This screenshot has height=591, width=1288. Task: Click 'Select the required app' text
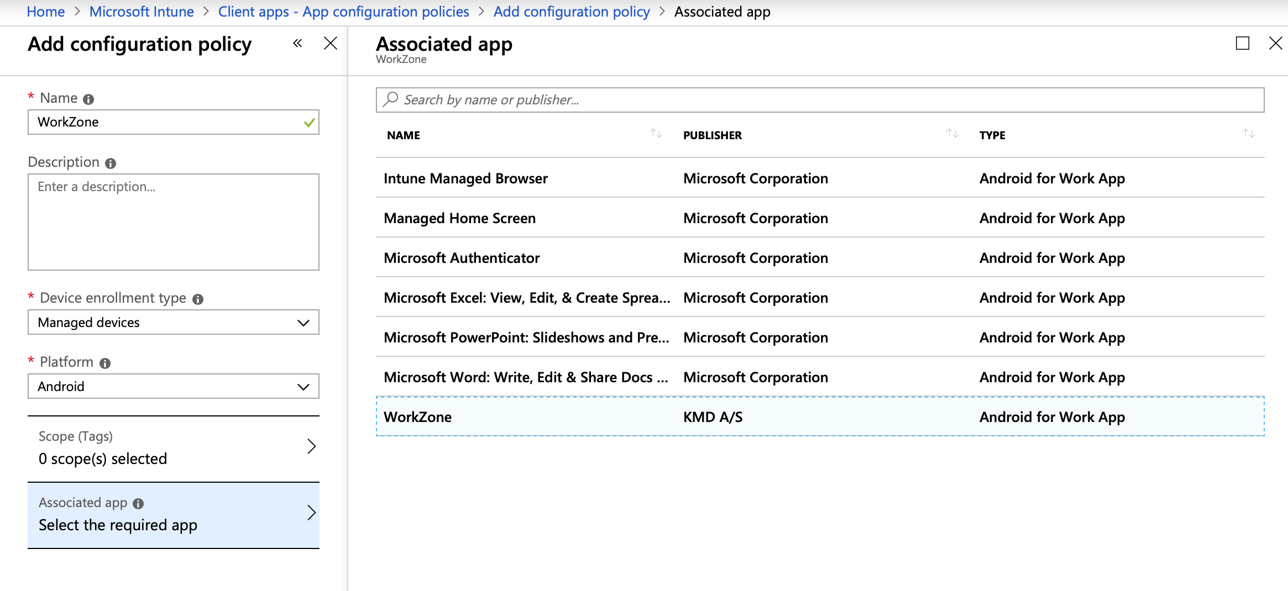click(x=118, y=525)
